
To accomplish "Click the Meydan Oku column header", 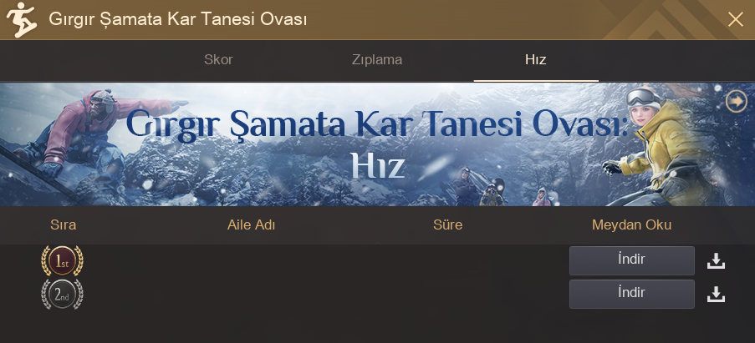I will click(631, 224).
